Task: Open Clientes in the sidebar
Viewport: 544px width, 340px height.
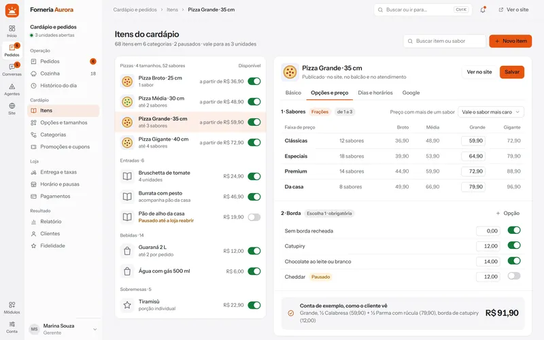Action: click(x=63, y=233)
